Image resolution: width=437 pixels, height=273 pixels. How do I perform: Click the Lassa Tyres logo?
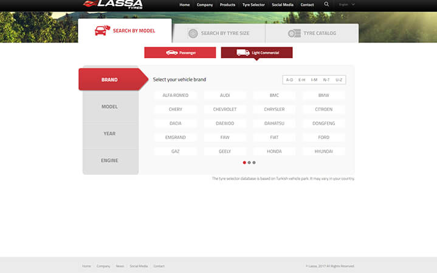(x=113, y=4)
